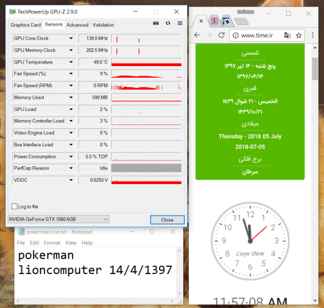Open the Memory Controller Load dropdown
324x308 pixels.
tap(71, 121)
